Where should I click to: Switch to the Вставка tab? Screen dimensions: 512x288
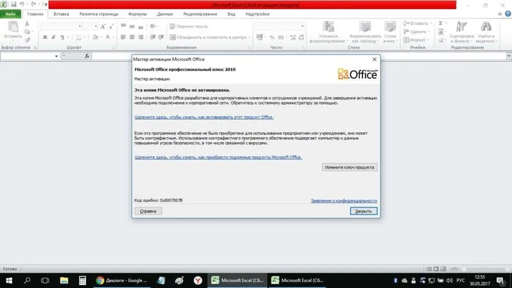(61, 14)
